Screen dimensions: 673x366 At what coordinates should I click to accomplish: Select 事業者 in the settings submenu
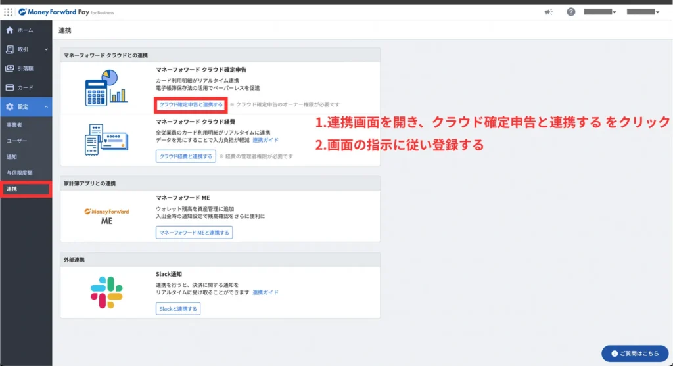coord(13,124)
